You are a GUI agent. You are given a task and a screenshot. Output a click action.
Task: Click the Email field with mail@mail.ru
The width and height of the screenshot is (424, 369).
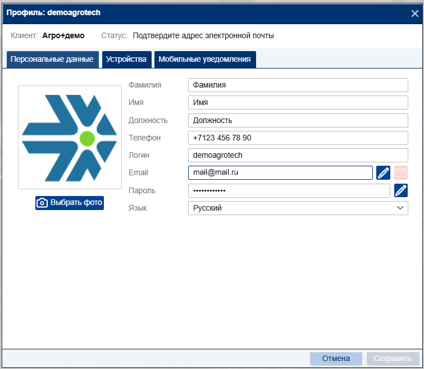tap(280, 172)
